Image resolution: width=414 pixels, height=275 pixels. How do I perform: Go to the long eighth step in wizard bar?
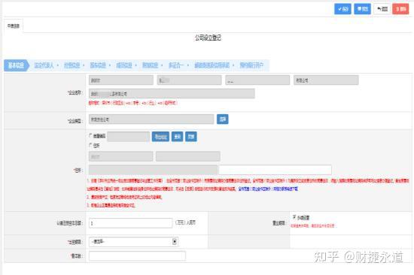pyautogui.click(x=212, y=65)
